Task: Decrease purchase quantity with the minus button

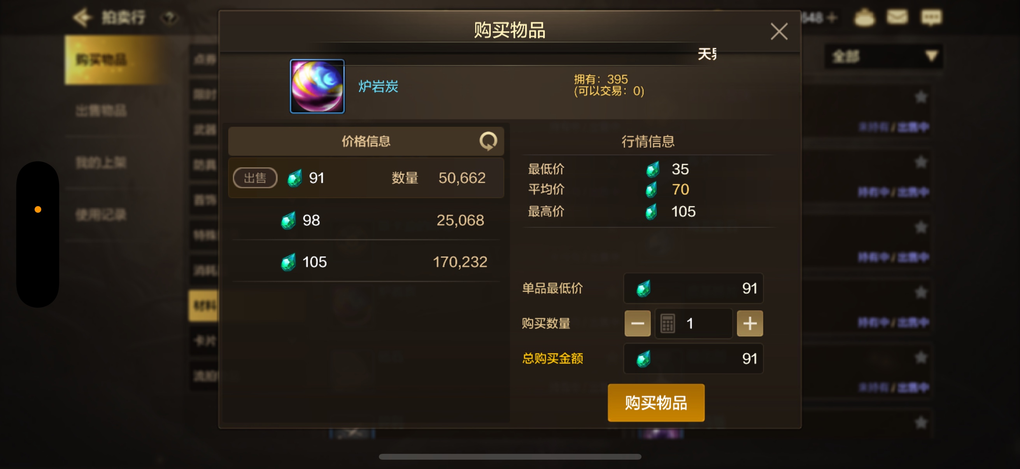Action: [638, 323]
